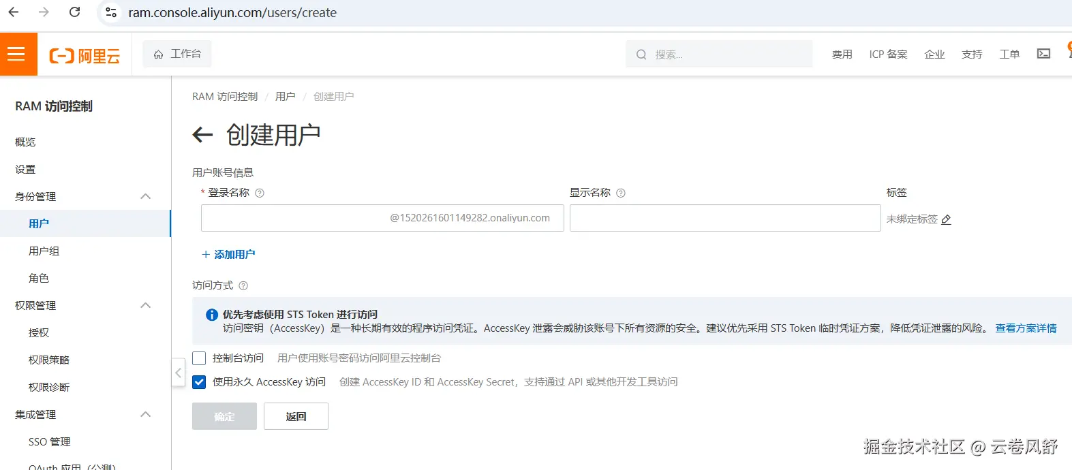Open 企业 in the top navigation
1072x470 pixels.
[934, 54]
